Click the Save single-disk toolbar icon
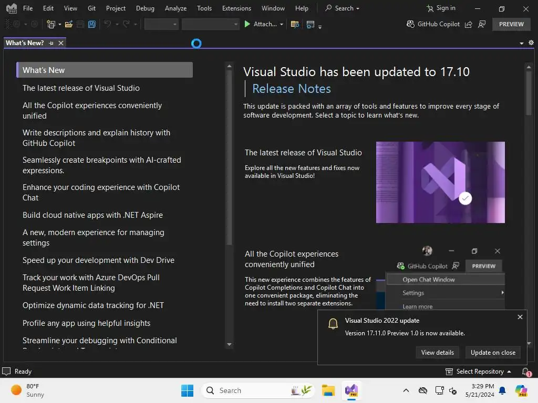 point(80,24)
